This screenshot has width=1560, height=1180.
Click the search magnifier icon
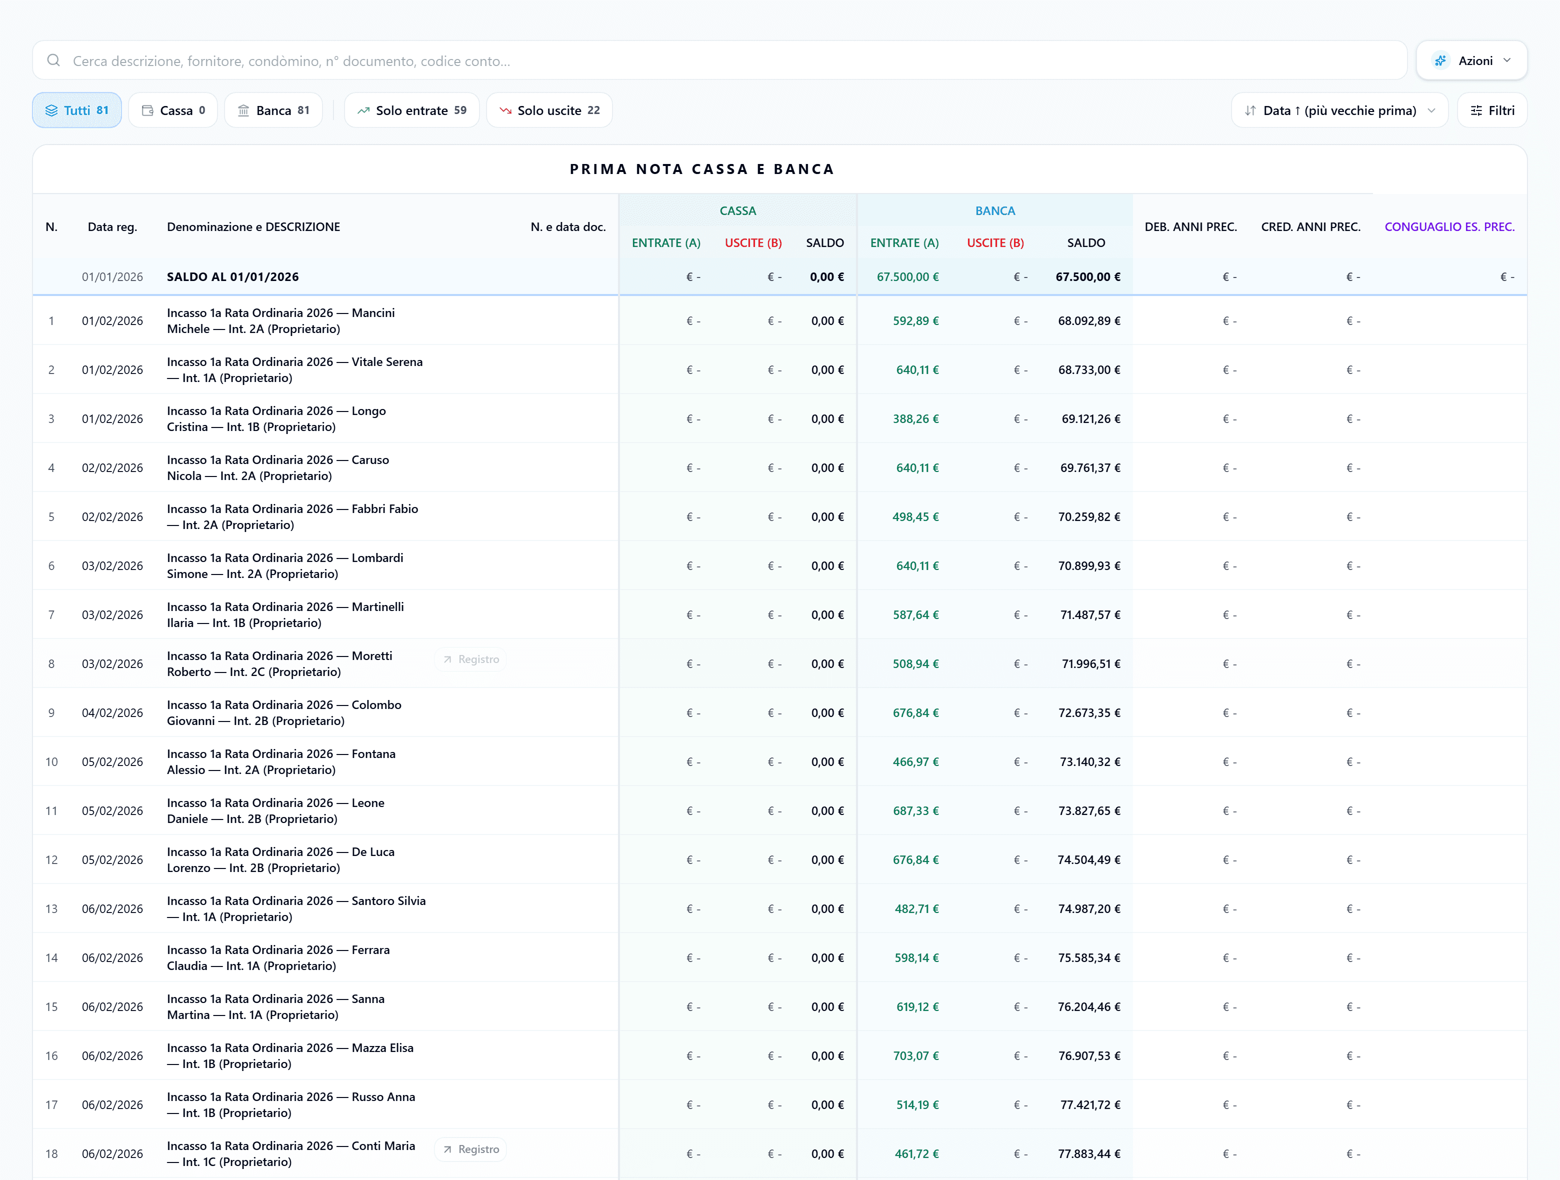click(53, 60)
